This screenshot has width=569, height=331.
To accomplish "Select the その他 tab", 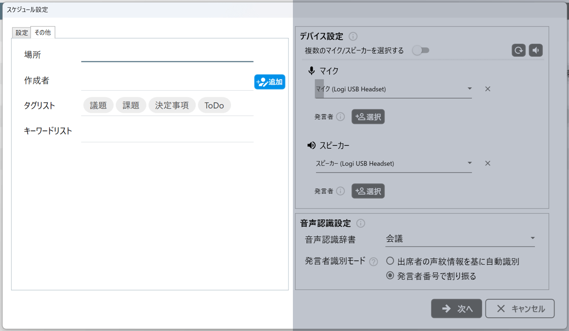I will tap(43, 32).
